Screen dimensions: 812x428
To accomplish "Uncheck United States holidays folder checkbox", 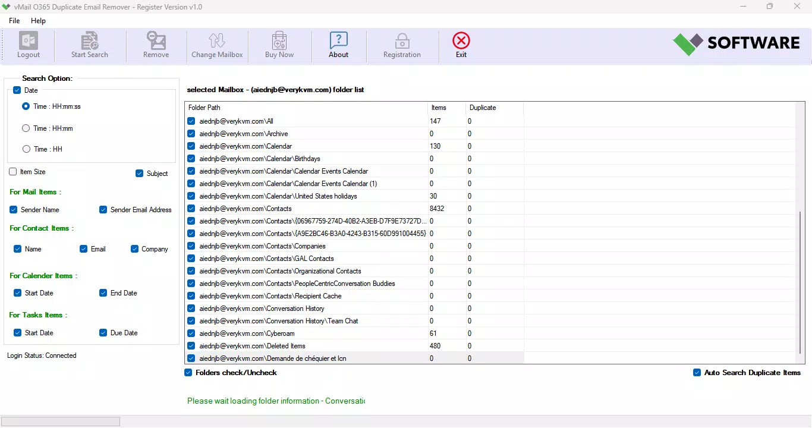I will pyautogui.click(x=191, y=196).
